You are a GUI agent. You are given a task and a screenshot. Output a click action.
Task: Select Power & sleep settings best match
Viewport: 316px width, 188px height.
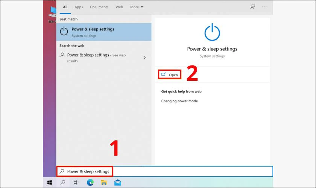pyautogui.click(x=104, y=32)
